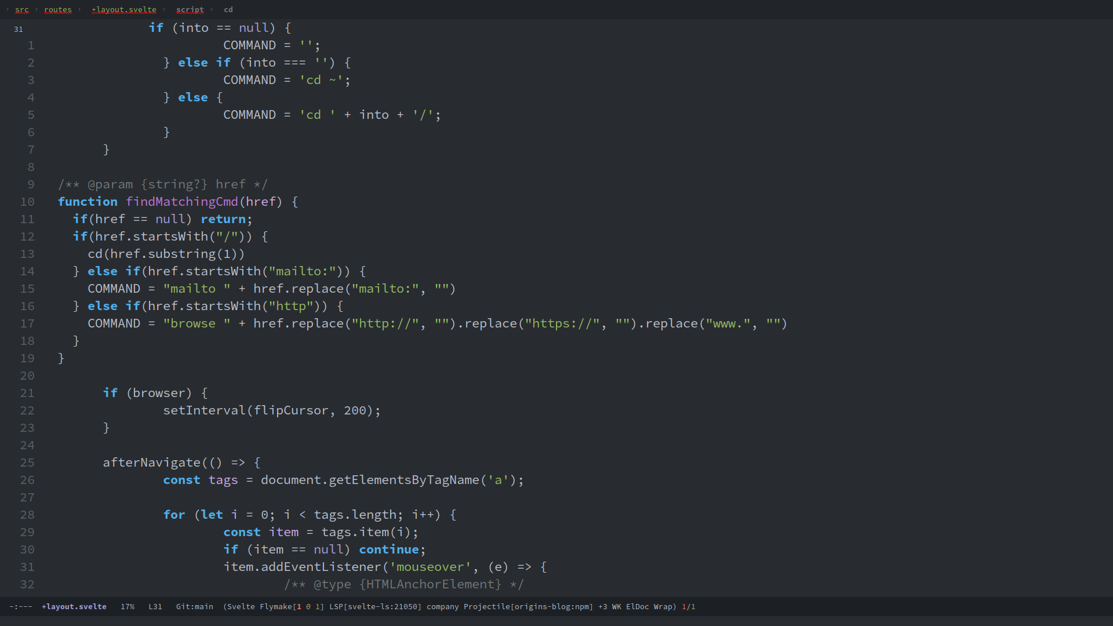This screenshot has width=1113, height=626.
Task: Click 'afterNavigate' in the code
Action: point(152,463)
